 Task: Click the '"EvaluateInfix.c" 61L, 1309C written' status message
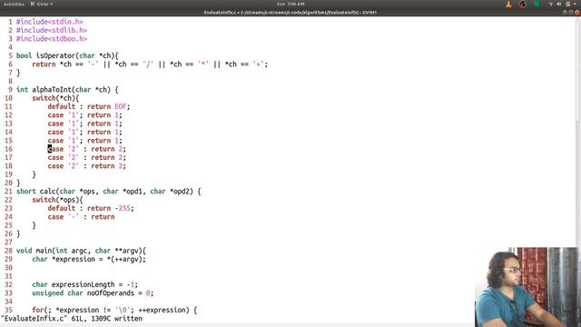[x=72, y=319]
